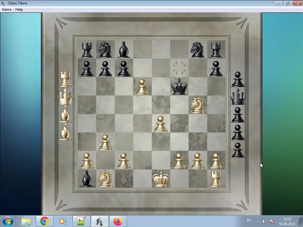Close the Chess Titans window
The image size is (303, 227).
298,3
